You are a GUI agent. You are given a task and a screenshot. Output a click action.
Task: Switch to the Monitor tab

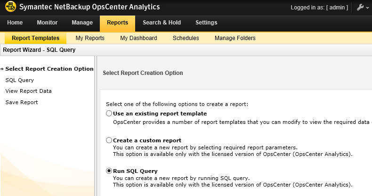click(x=47, y=23)
